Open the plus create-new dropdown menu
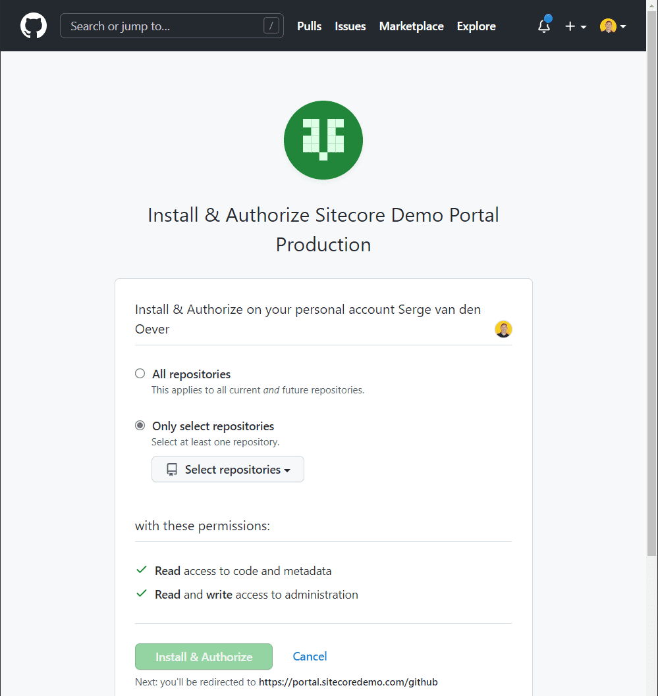The width and height of the screenshot is (658, 696). 575,26
